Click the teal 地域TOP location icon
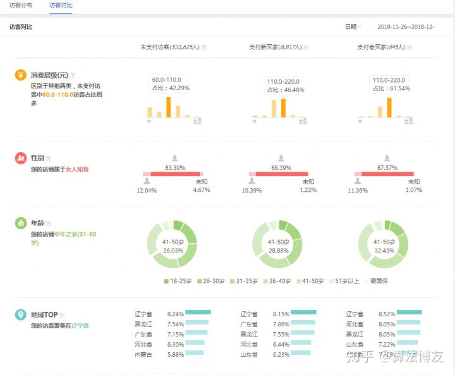 point(21,314)
